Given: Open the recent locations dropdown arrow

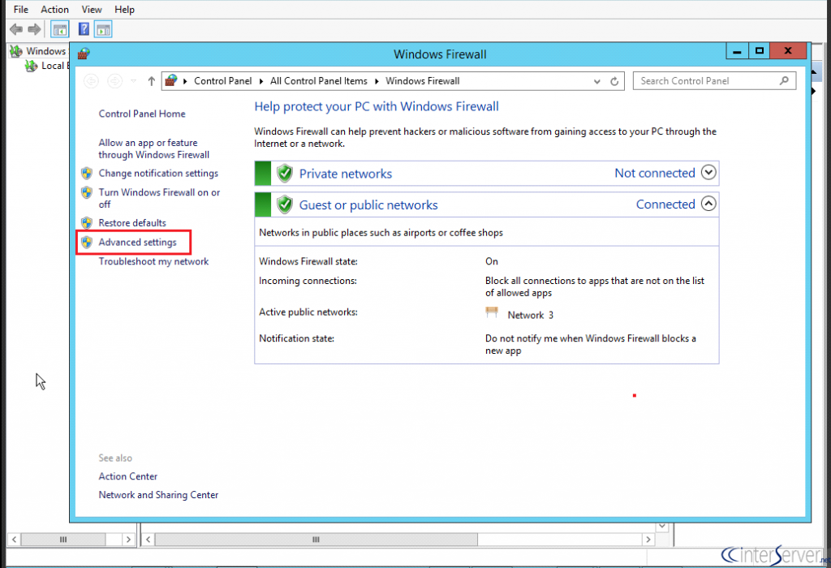Looking at the screenshot, I should [x=134, y=81].
